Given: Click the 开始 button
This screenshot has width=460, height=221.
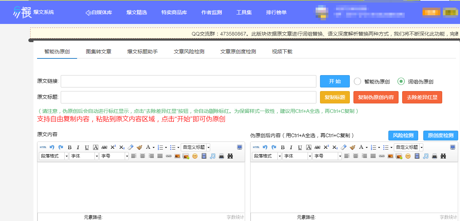Looking at the screenshot, I should pyautogui.click(x=335, y=81).
